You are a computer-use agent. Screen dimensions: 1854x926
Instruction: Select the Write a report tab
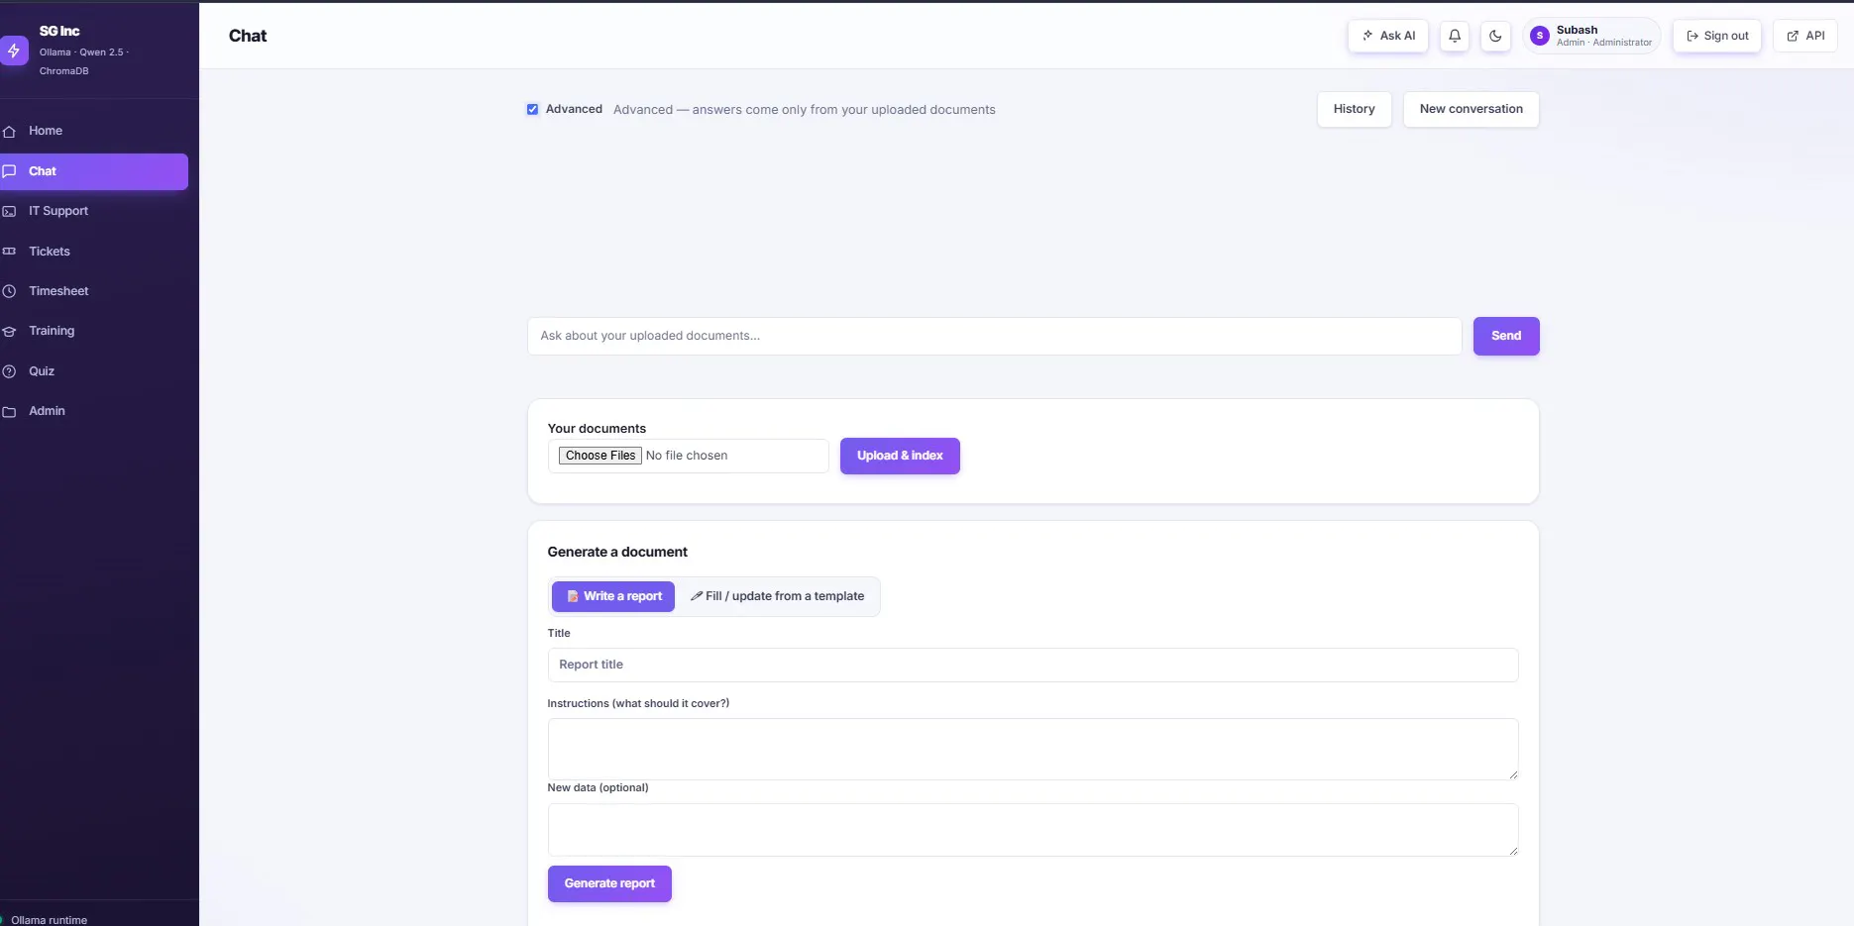click(613, 596)
